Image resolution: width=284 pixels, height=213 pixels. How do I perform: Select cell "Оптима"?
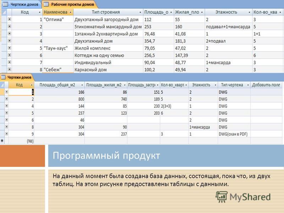(58, 20)
